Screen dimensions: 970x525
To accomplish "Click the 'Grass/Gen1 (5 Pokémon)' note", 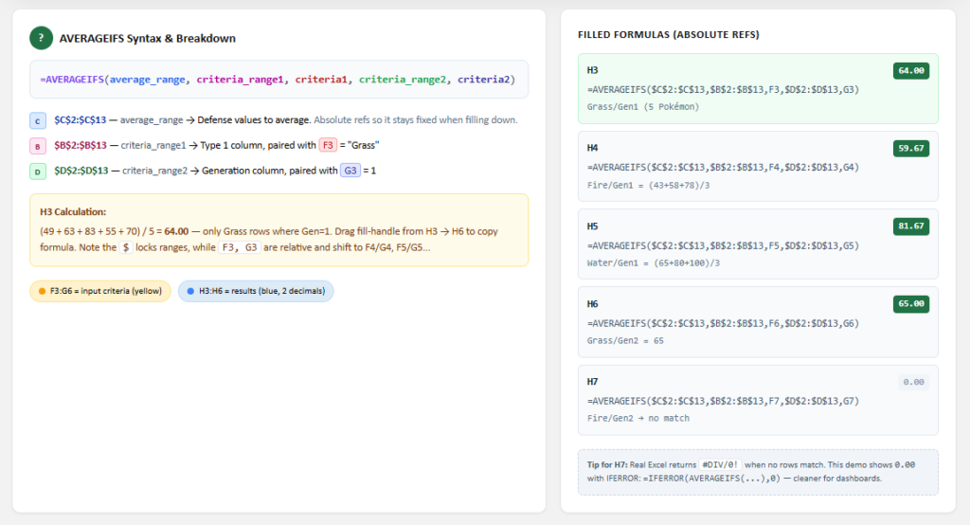I will click(643, 107).
